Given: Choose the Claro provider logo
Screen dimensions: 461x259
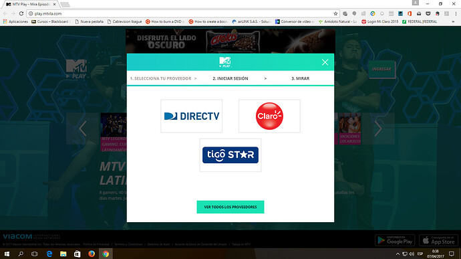Looking at the screenshot, I should pyautogui.click(x=269, y=116).
